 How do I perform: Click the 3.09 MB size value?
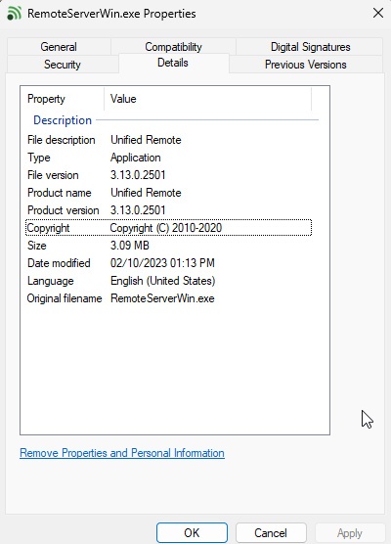click(x=130, y=246)
